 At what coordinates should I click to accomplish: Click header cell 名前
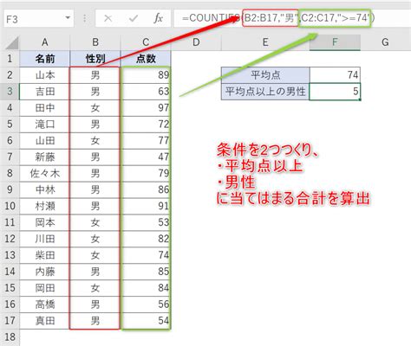point(45,59)
